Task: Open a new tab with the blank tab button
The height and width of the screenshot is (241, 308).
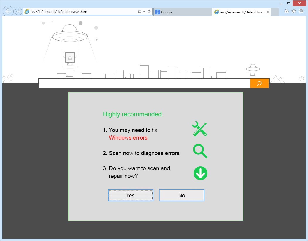Action: click(x=275, y=12)
